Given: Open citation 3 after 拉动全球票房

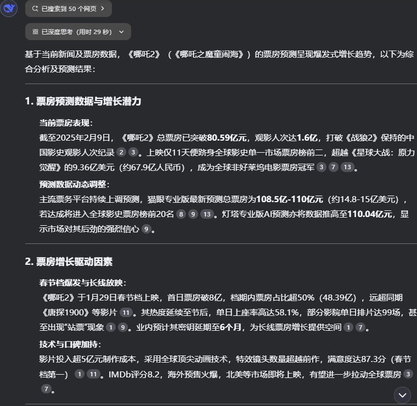Looking at the screenshot, I should click(407, 375).
